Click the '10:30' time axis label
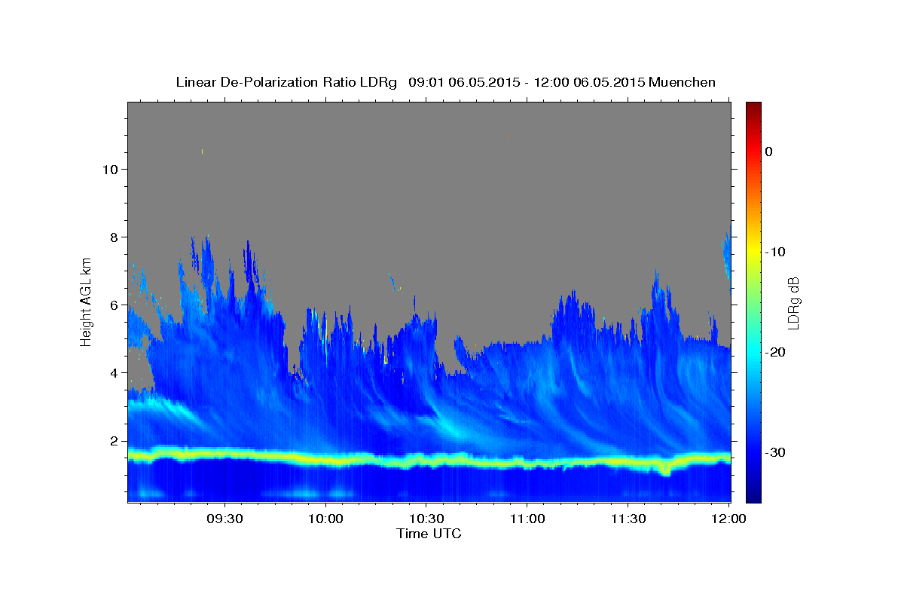 coord(426,519)
